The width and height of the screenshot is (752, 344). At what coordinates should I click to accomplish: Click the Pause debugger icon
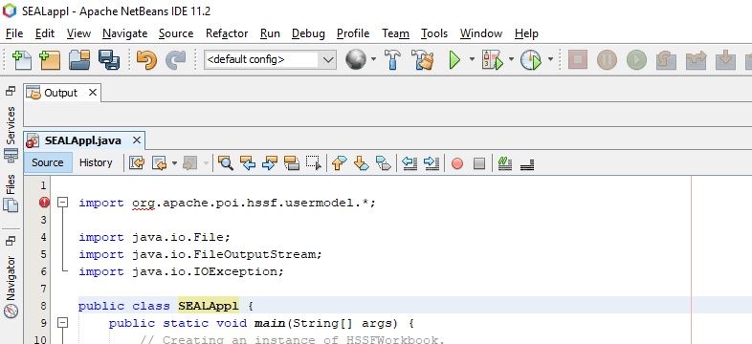click(x=607, y=60)
